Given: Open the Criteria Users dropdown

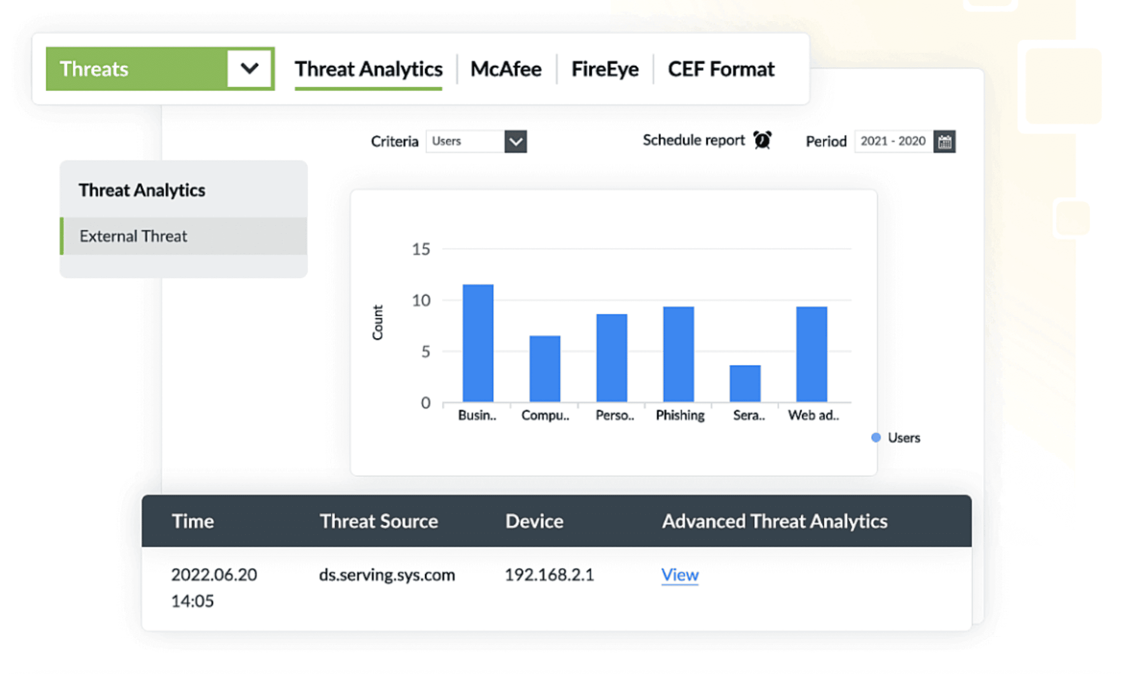Looking at the screenshot, I should (x=515, y=142).
